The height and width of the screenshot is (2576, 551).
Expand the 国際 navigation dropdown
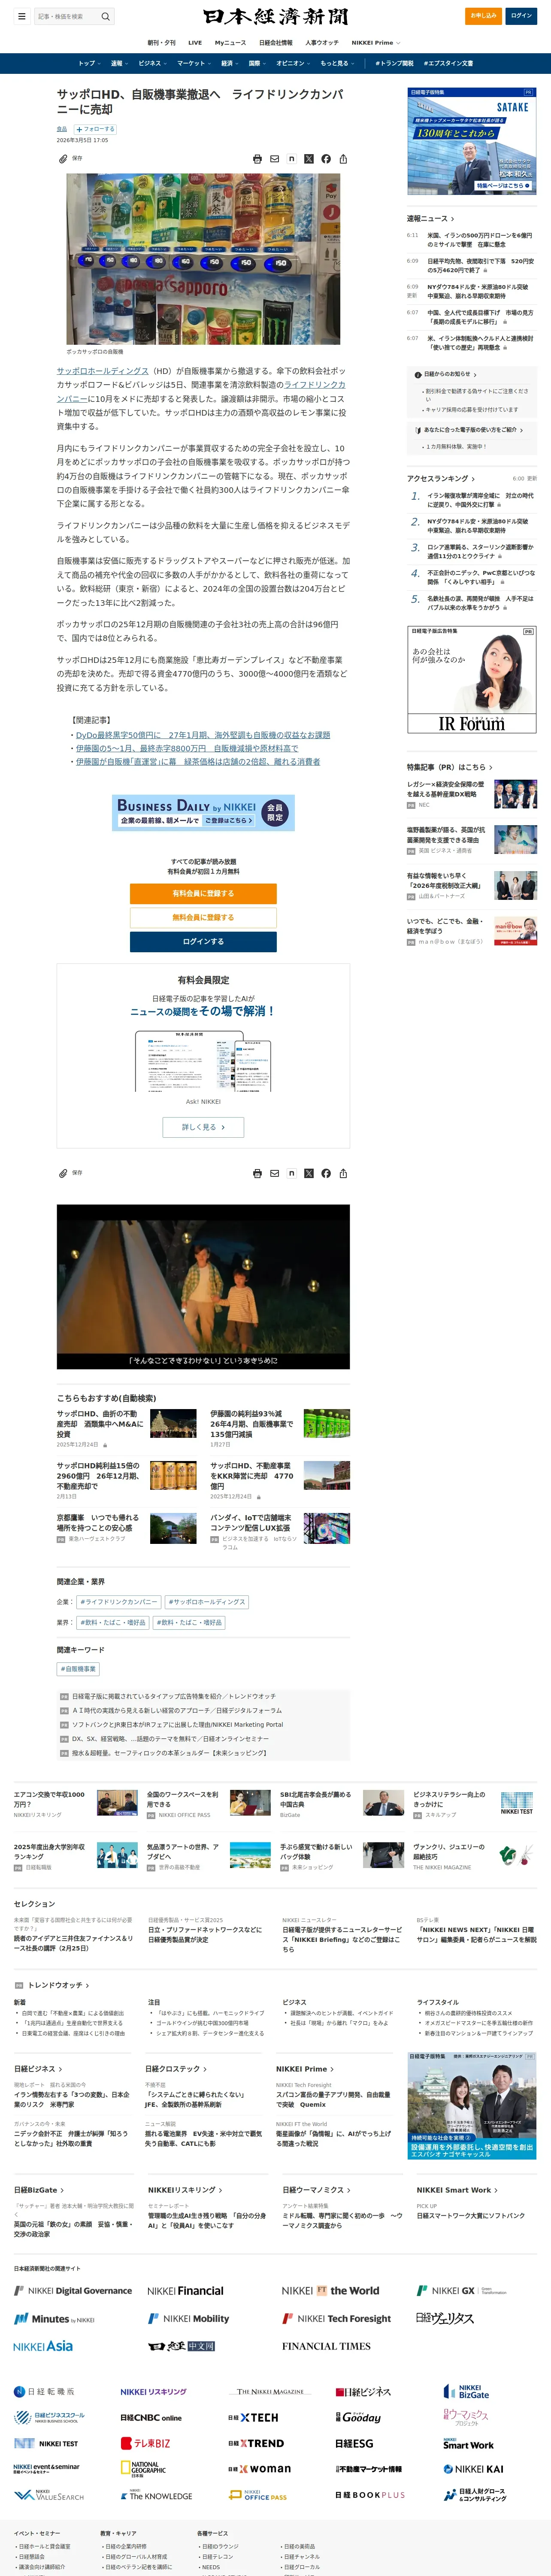click(x=257, y=63)
